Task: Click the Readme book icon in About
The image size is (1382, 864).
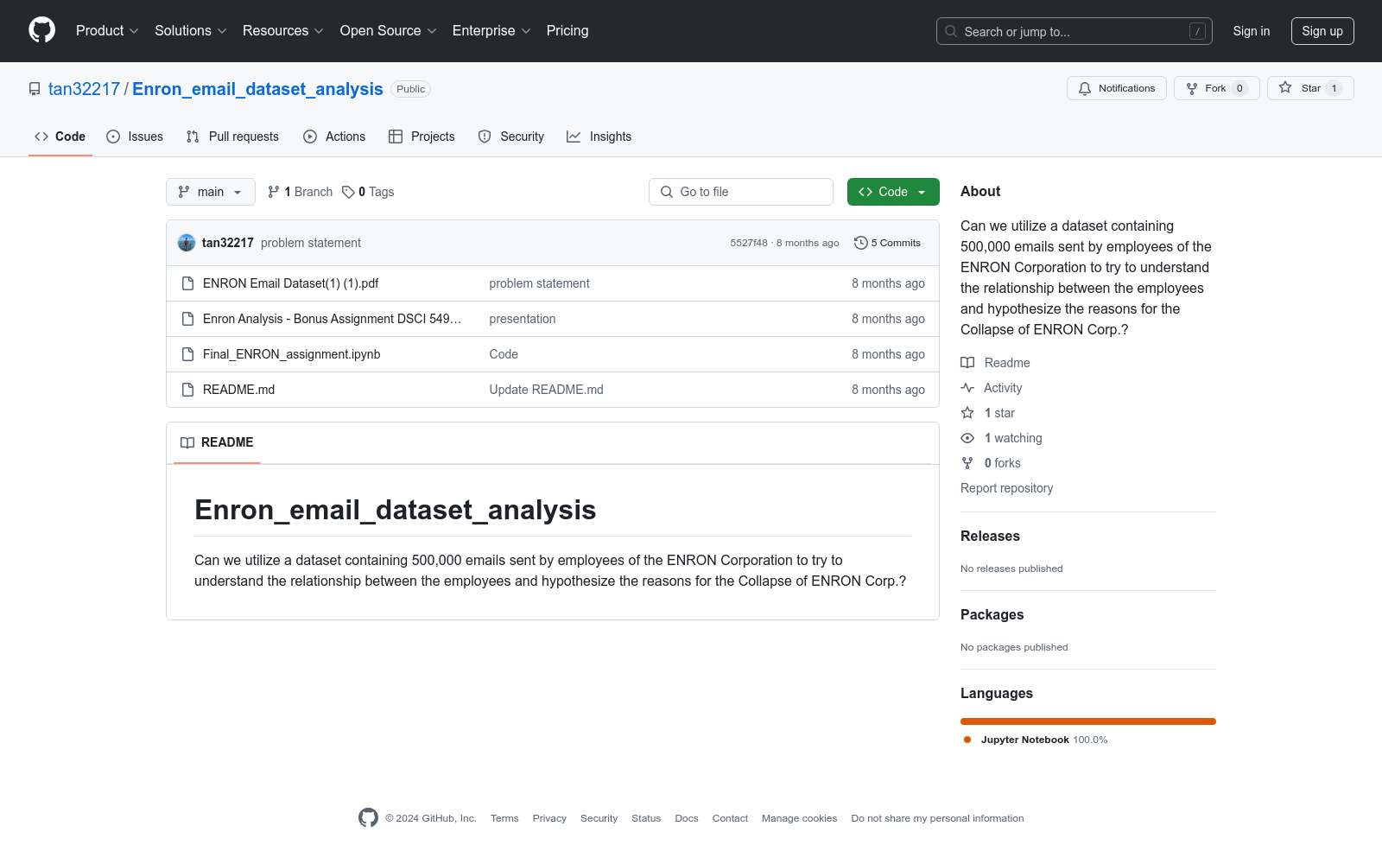Action: [x=967, y=363]
